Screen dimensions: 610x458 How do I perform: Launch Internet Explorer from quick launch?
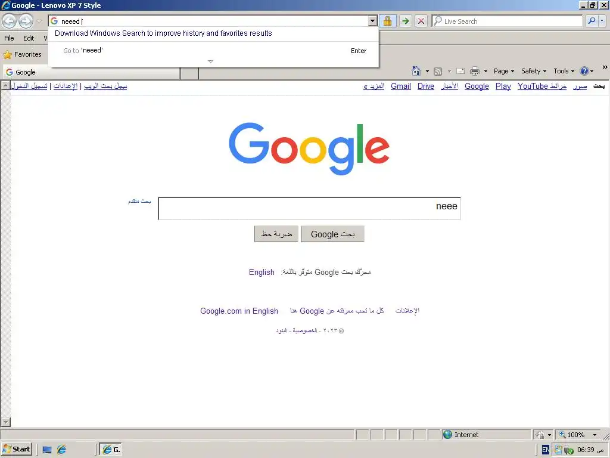tap(61, 450)
